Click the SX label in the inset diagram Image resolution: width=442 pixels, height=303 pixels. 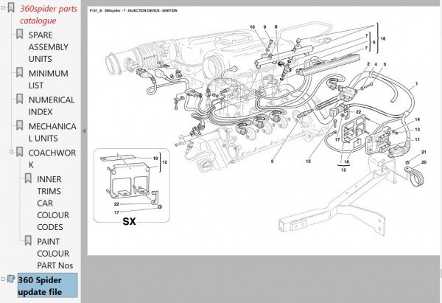(x=130, y=221)
